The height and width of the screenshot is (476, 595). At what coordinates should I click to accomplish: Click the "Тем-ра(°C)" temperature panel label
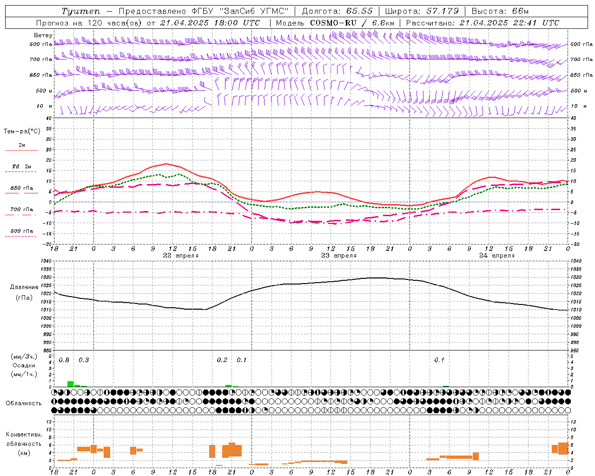(x=22, y=132)
